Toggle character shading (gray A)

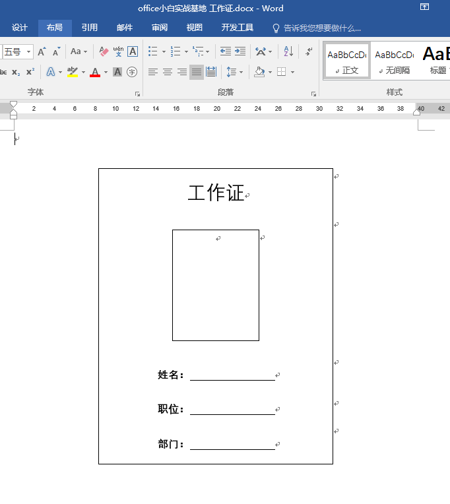[117, 72]
